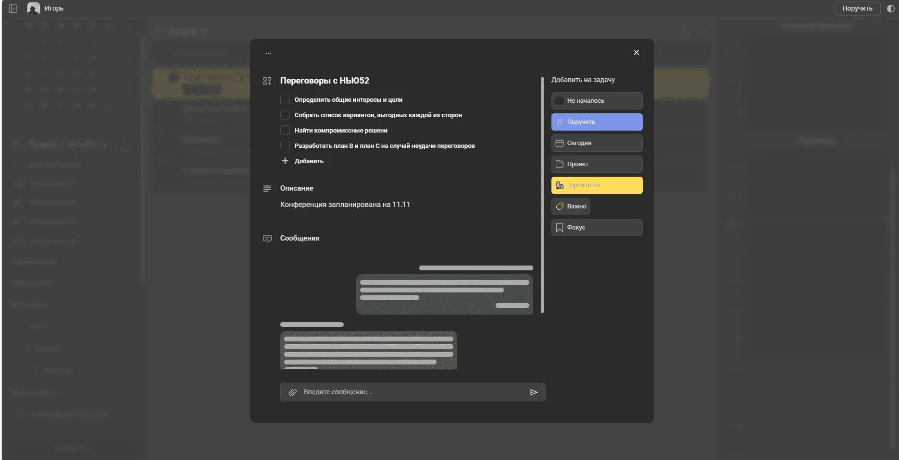Open the "Сегодня" date picker
The width and height of the screenshot is (899, 460).
pyautogui.click(x=597, y=143)
